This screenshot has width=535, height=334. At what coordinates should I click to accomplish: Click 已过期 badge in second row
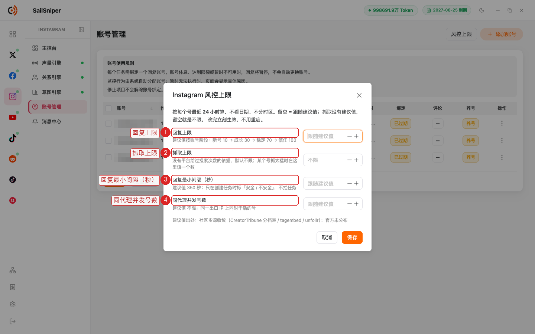click(x=401, y=141)
